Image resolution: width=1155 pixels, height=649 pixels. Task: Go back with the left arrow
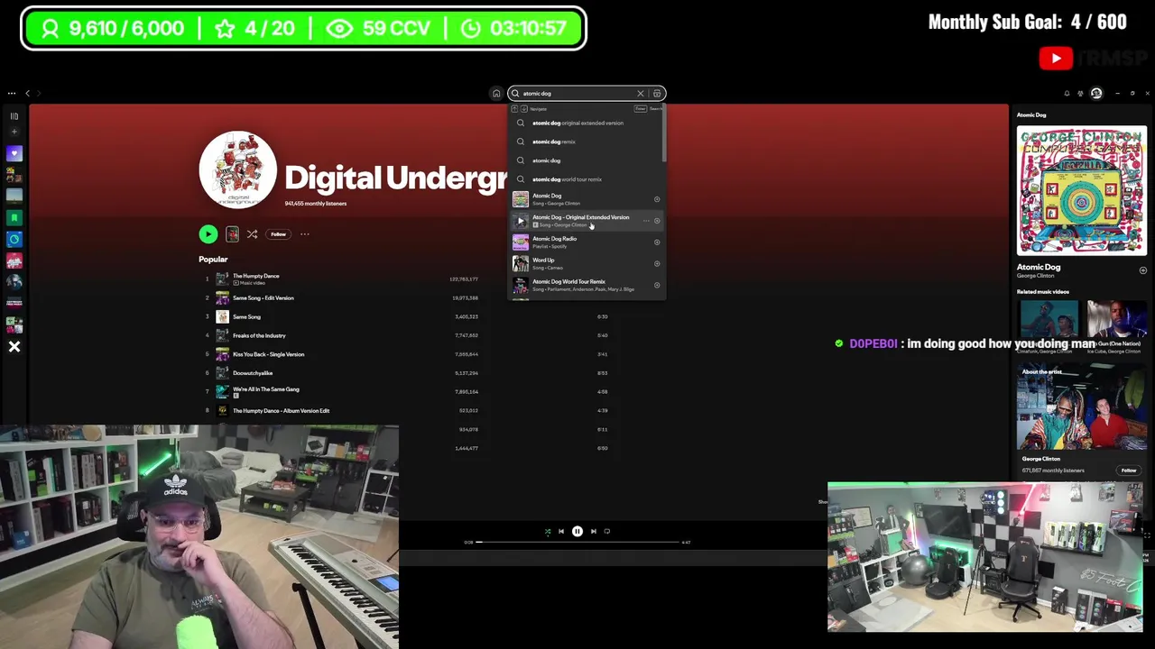tap(27, 93)
